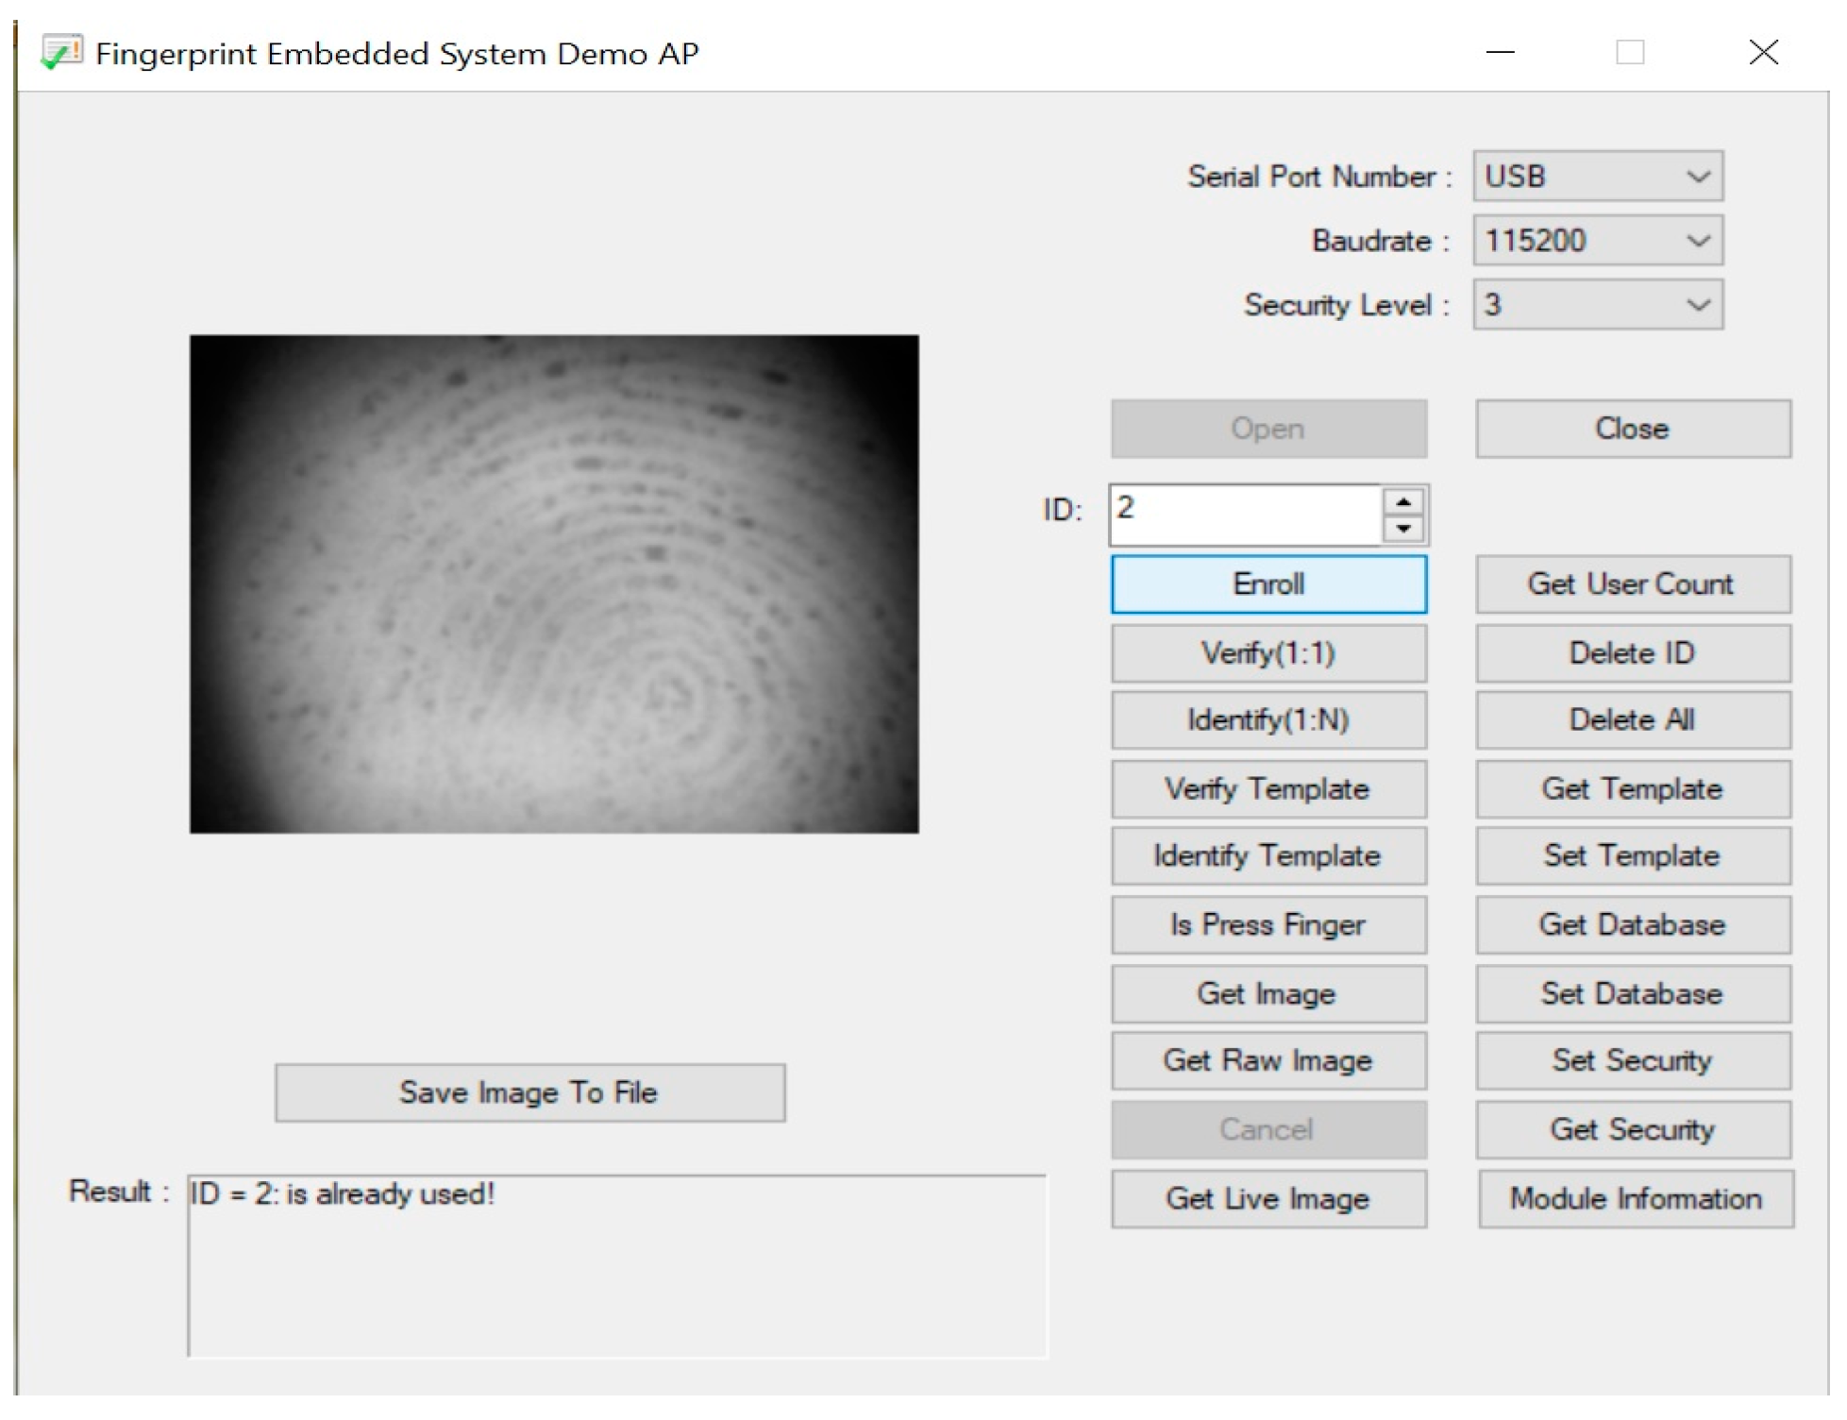1847x1420 pixels.
Task: Close the window with X
Action: pos(1762,53)
